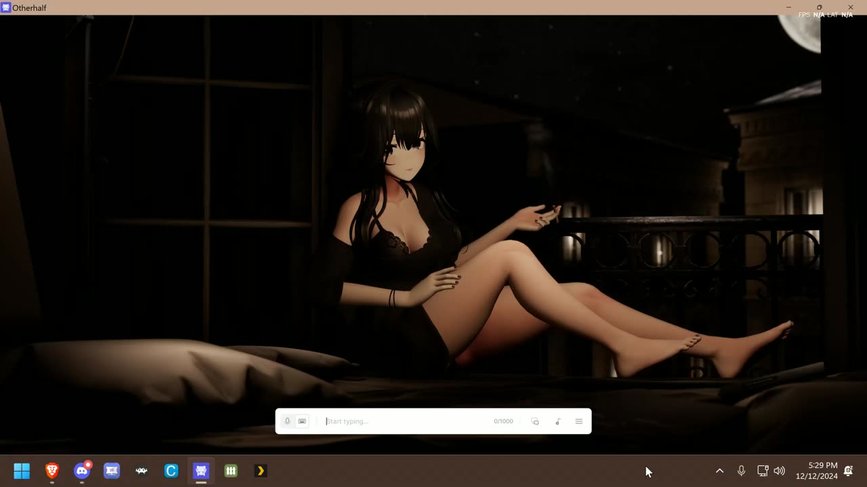Click the FPS N/A readout
The height and width of the screenshot is (487, 867).
pyautogui.click(x=811, y=15)
